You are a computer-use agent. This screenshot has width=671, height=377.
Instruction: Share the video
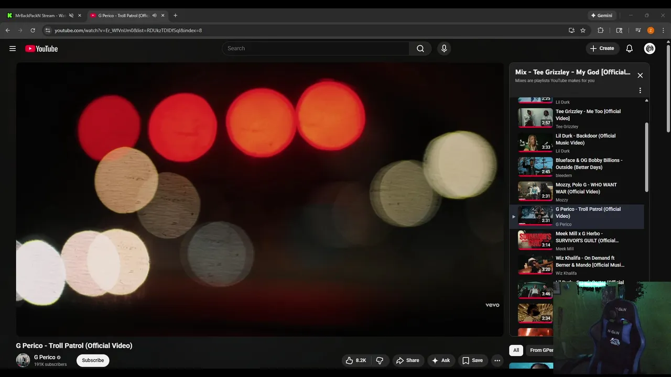(x=407, y=360)
